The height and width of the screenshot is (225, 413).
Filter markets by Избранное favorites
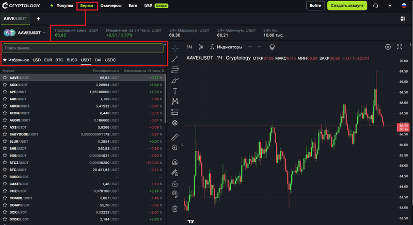coord(16,60)
